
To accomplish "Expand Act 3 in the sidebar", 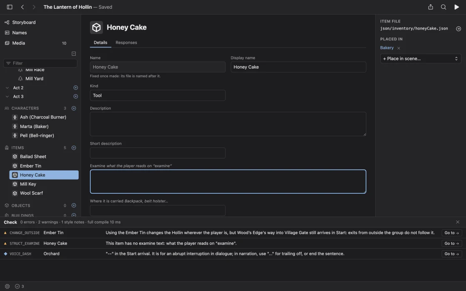I will tap(7, 96).
